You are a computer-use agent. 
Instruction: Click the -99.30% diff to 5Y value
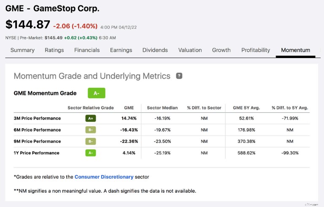(290, 153)
